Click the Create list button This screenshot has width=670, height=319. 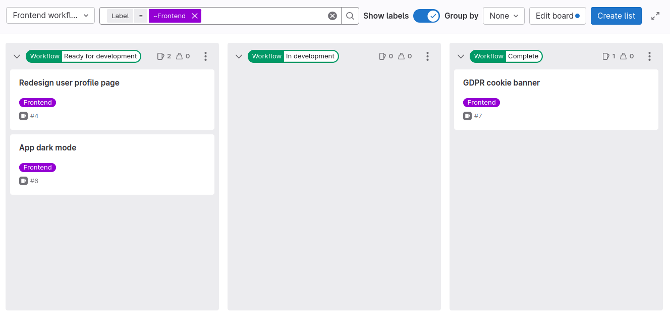[x=616, y=16]
